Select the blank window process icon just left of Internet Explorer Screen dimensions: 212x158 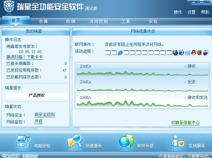tap(114, 53)
